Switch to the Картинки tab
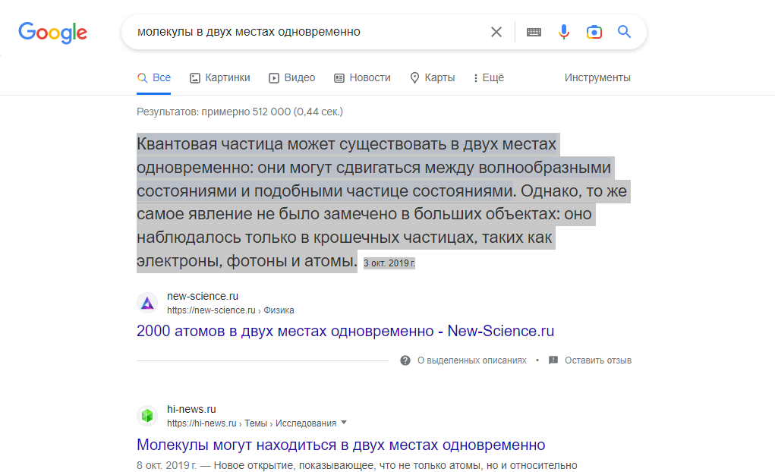 [x=220, y=77]
